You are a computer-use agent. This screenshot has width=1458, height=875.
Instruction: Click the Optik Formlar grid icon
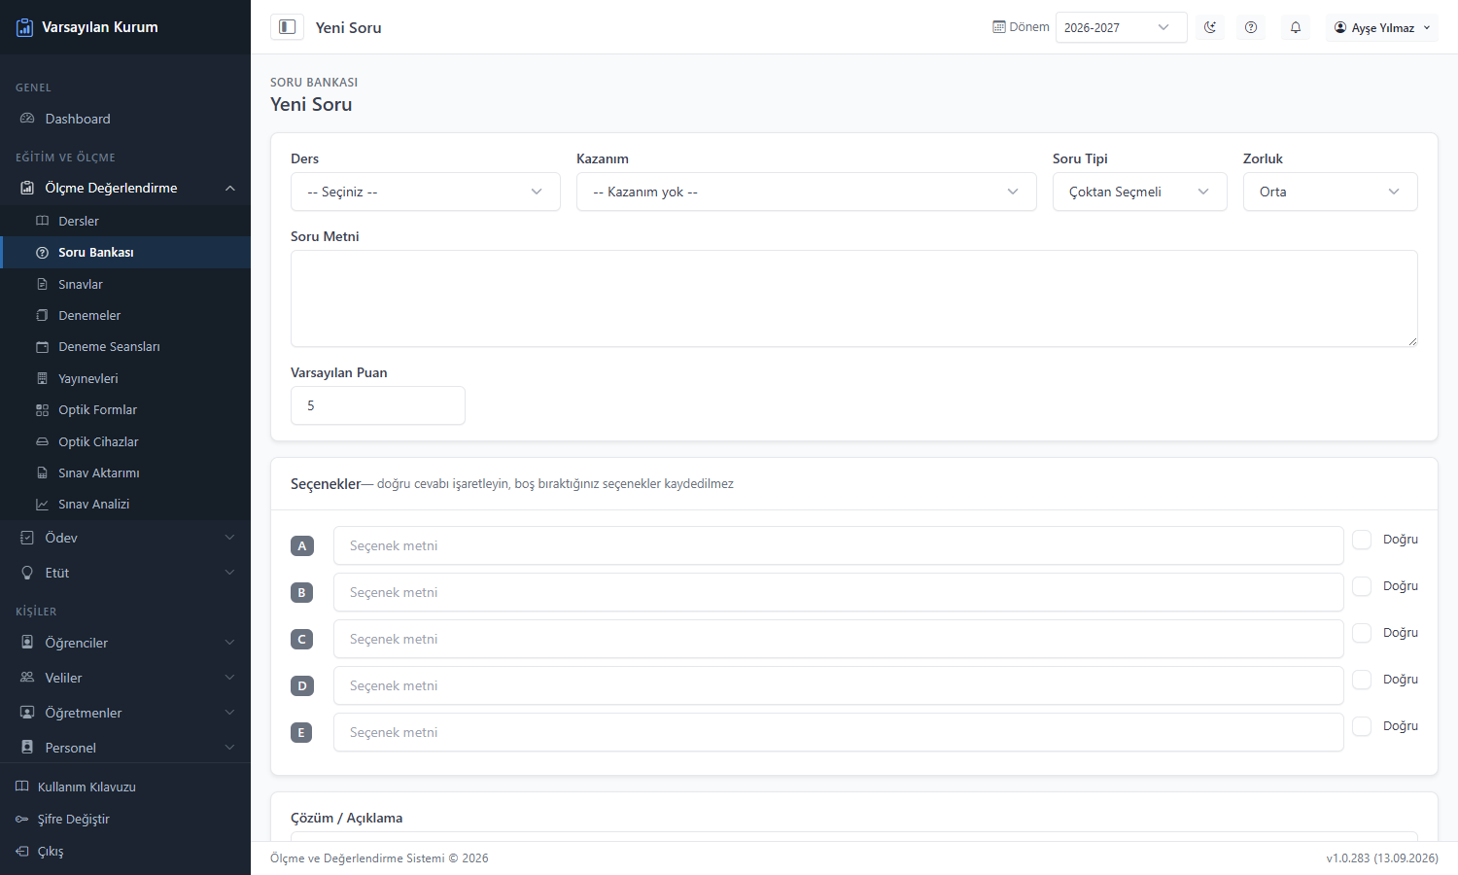pyautogui.click(x=42, y=410)
